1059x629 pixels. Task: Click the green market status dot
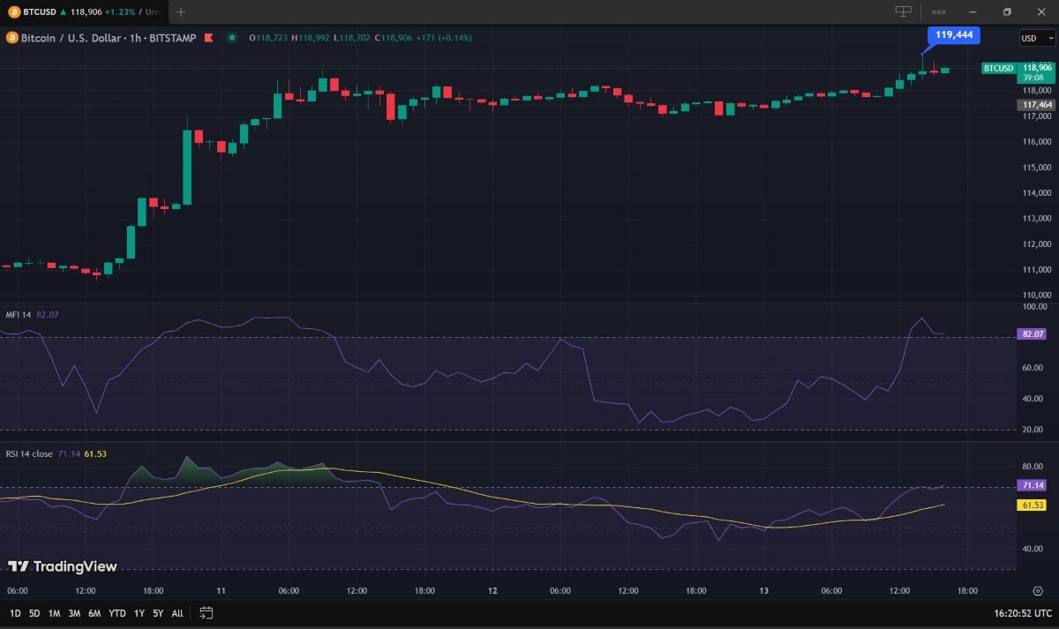tap(232, 38)
